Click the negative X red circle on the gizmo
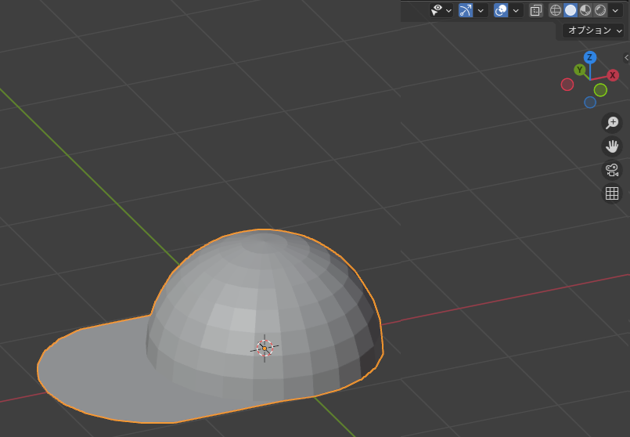Screen dimensions: 630x437 567,85
